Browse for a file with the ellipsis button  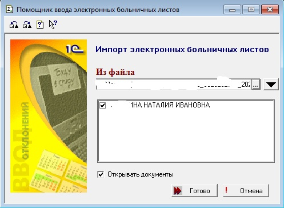pos(256,84)
